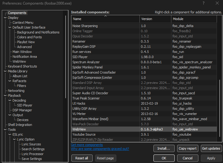Select the UI Hacks row
Viewport: 223px width, 163px height.
click(x=144, y=103)
